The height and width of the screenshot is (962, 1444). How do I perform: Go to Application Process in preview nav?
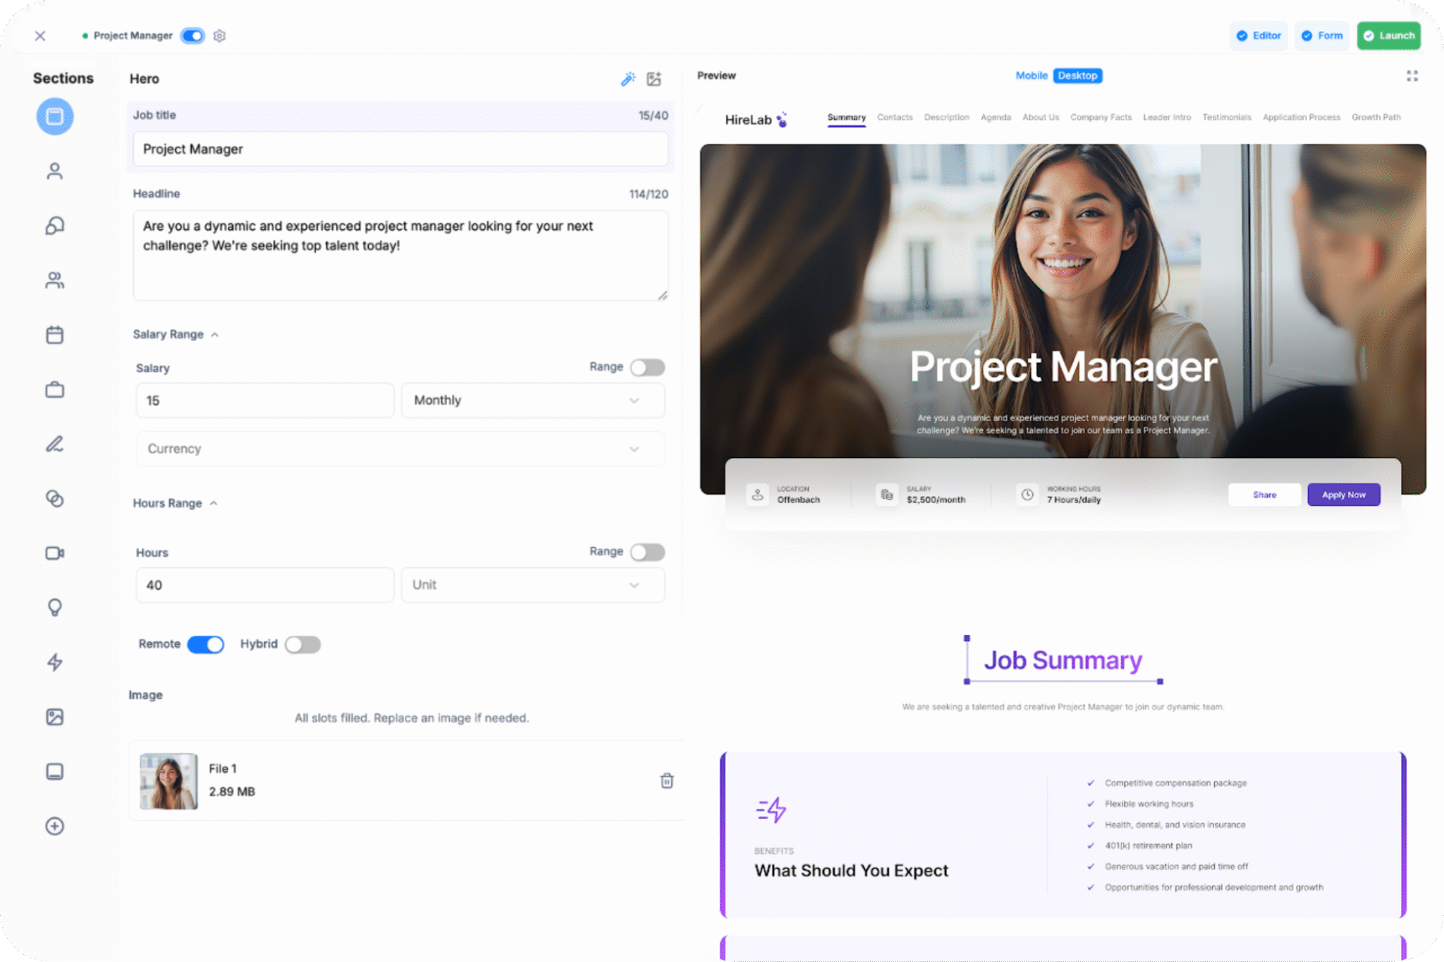click(1301, 117)
